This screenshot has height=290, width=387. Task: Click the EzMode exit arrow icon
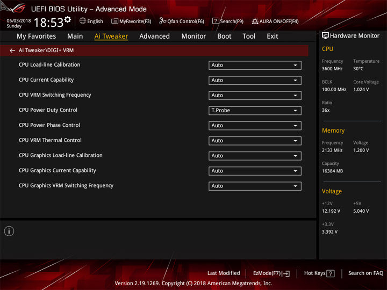tap(286, 273)
